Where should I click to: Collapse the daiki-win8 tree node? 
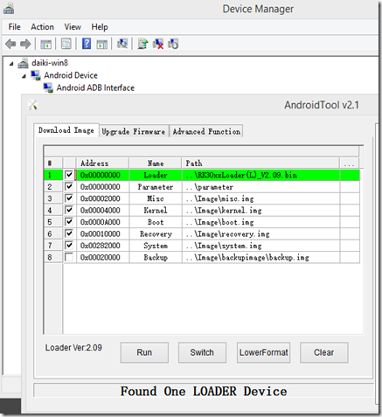click(x=11, y=64)
